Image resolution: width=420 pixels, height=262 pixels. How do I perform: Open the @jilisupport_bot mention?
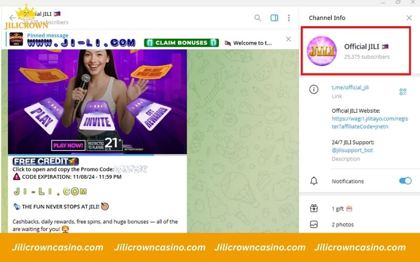352,150
